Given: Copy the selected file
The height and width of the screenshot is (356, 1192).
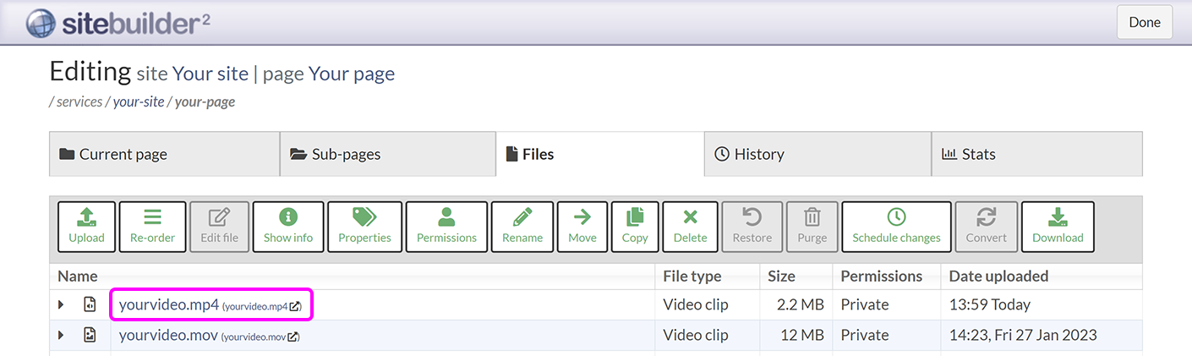Looking at the screenshot, I should 634,227.
